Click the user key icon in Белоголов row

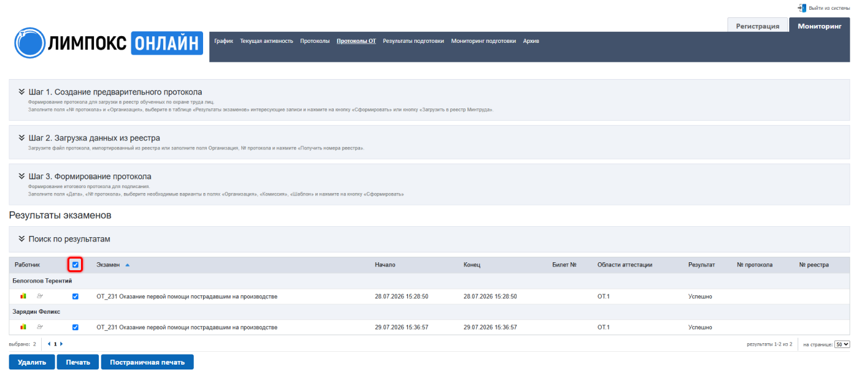40,296
